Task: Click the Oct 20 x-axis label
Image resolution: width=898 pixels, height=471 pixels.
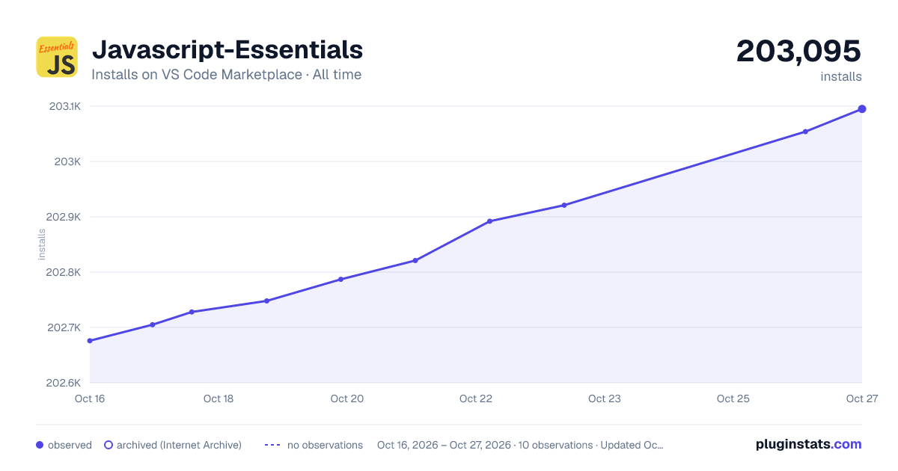Action: pos(347,398)
